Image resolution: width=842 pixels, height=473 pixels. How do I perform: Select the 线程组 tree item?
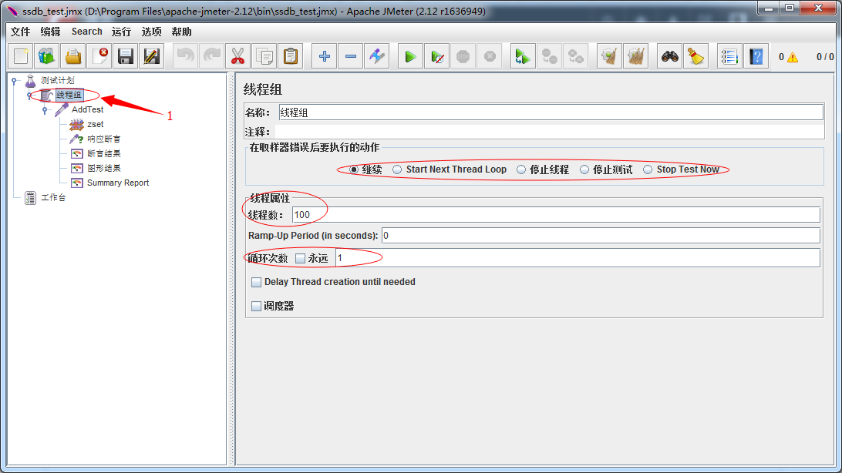click(x=69, y=95)
